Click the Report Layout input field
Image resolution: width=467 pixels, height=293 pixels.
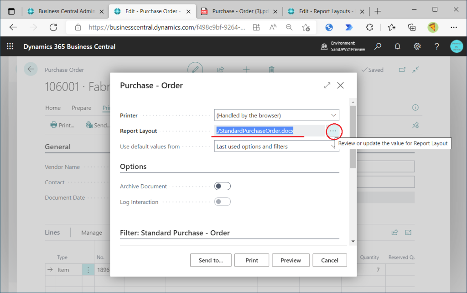(x=269, y=131)
